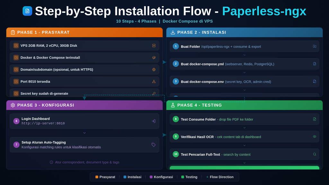Viewport: 329px width, 185px height.
Task: Click the chevron below Test Consume Folder step
Action: pyautogui.click(x=245, y=128)
